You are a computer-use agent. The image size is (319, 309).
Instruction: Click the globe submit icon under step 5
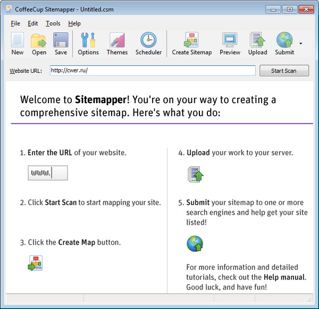tap(195, 244)
